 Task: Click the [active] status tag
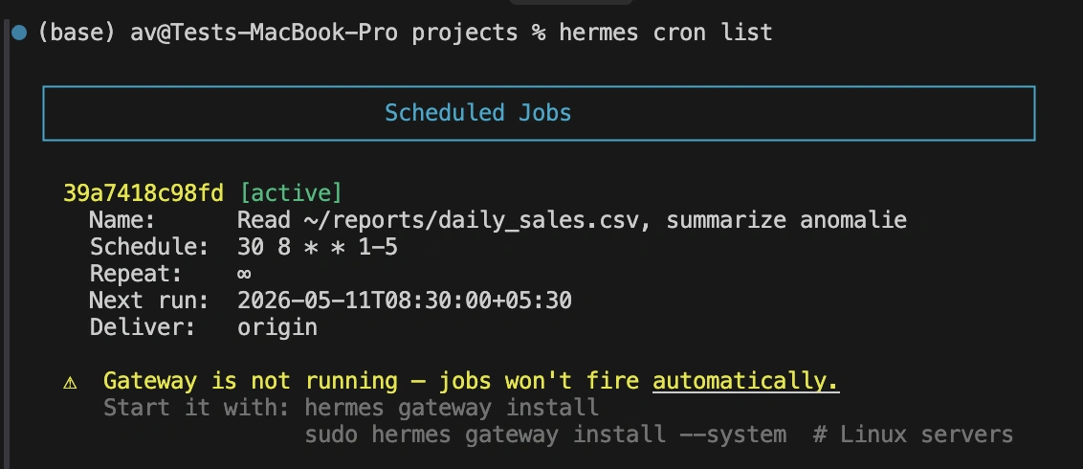pos(291,193)
